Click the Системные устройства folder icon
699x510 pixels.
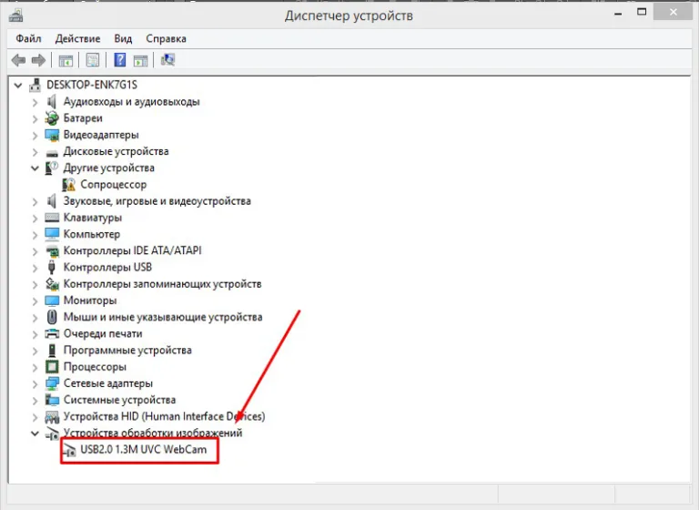tap(52, 400)
